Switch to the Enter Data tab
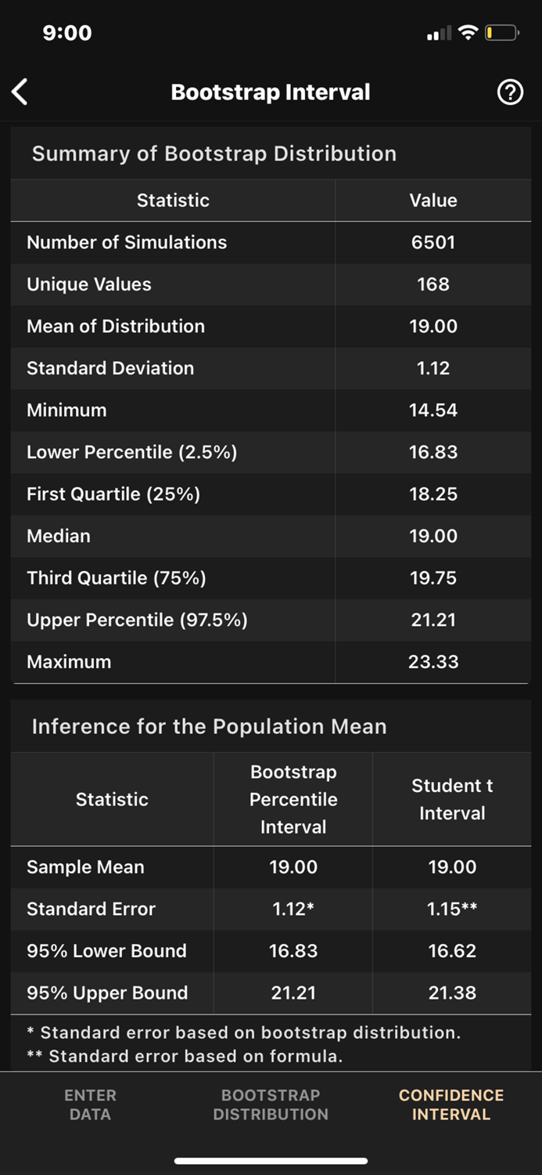This screenshot has width=542, height=1175. pos(90,1104)
